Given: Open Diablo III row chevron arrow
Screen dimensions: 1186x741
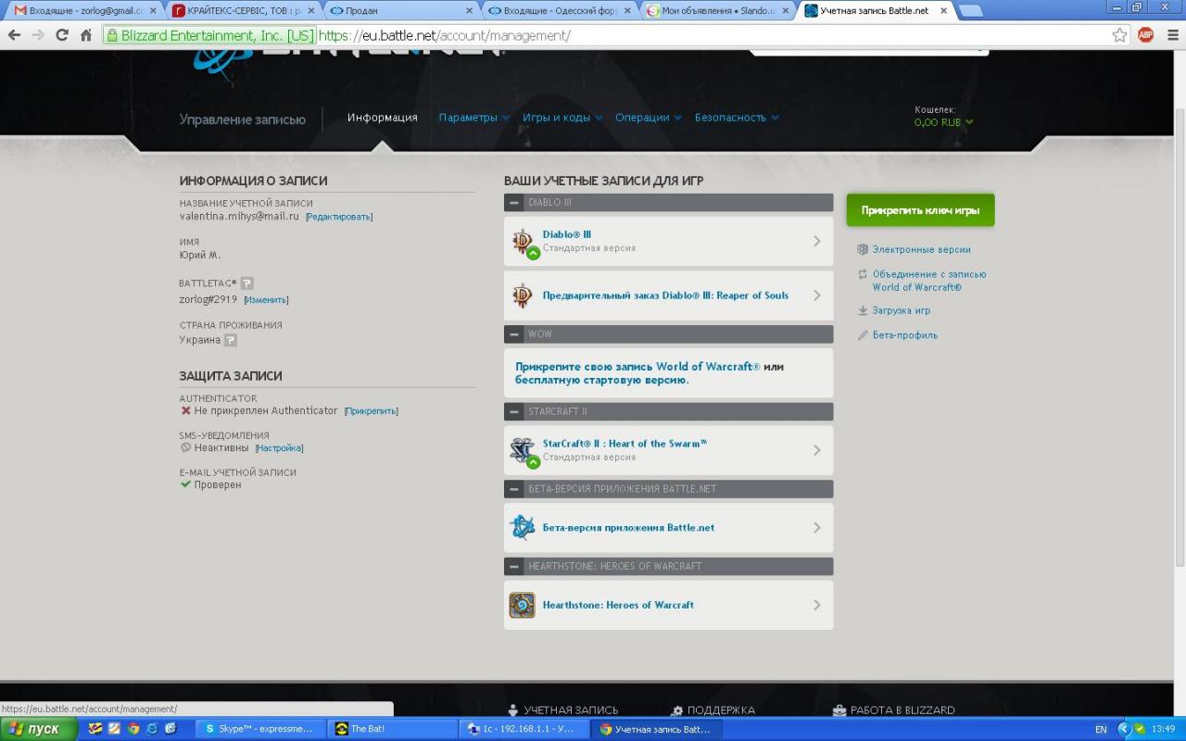Looking at the screenshot, I should click(x=816, y=242).
